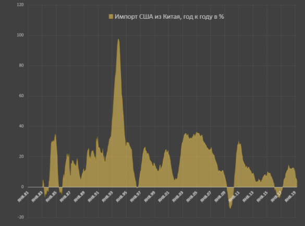
Task: Click x-axis label янв.19
Action: point(290,197)
